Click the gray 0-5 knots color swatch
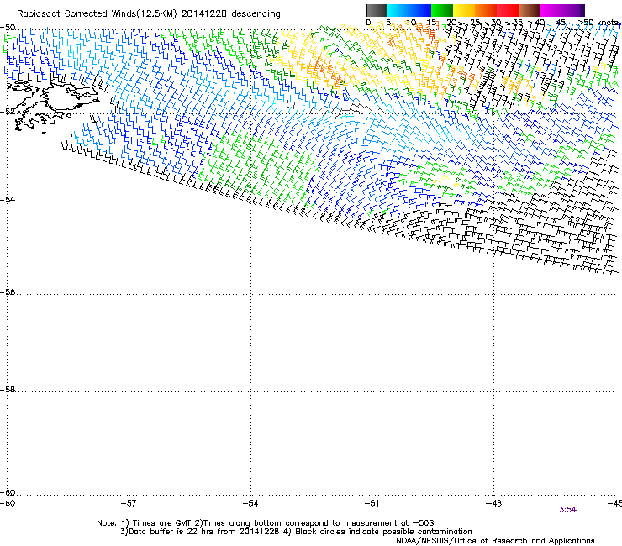The image size is (622, 546). pos(377,10)
